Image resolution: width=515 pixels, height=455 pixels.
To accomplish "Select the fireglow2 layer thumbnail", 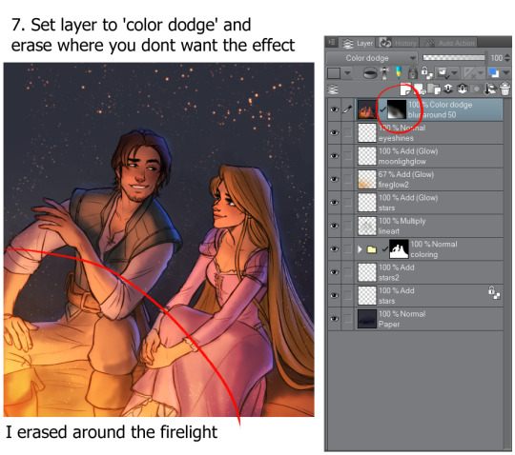I will (x=367, y=179).
